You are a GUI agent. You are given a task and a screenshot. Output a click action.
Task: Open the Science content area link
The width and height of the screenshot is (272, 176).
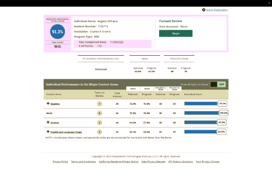click(x=55, y=123)
